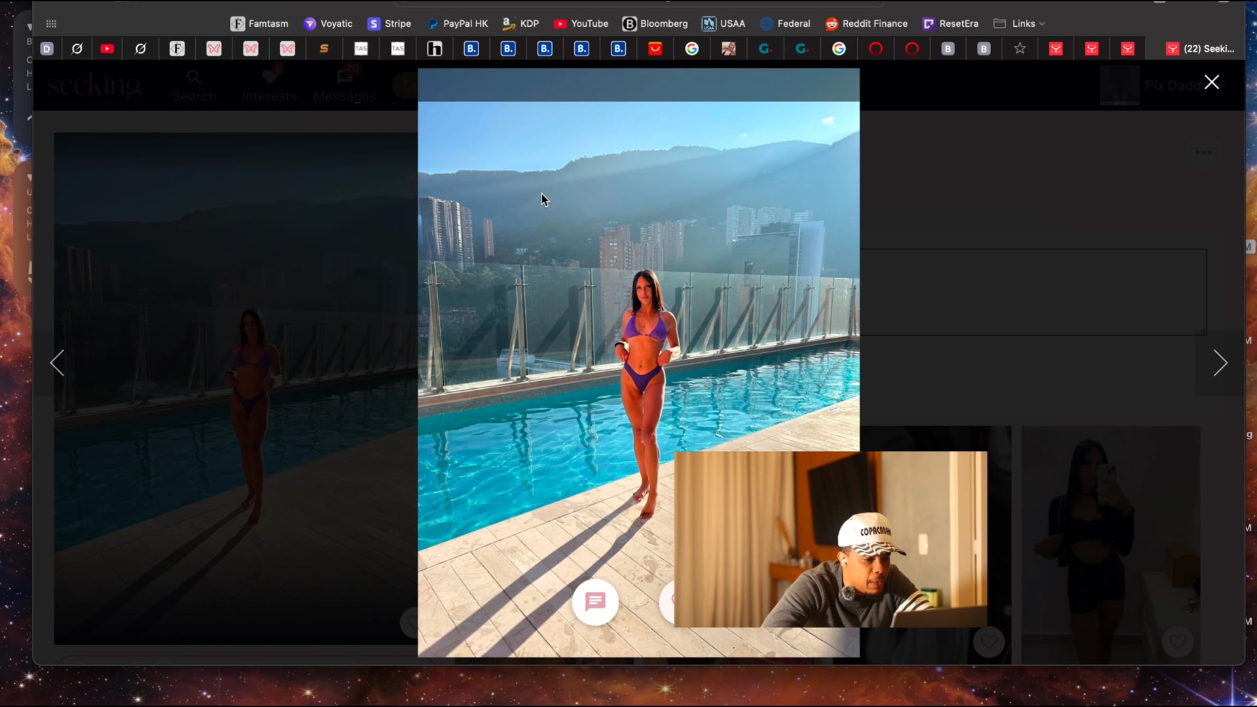Open the Reddit Finance bookmark

(866, 24)
